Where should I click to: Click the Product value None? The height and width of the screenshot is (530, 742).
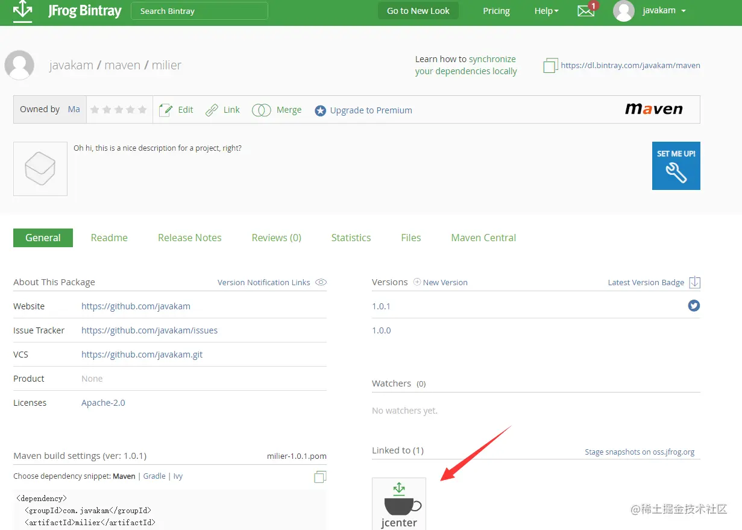(92, 379)
